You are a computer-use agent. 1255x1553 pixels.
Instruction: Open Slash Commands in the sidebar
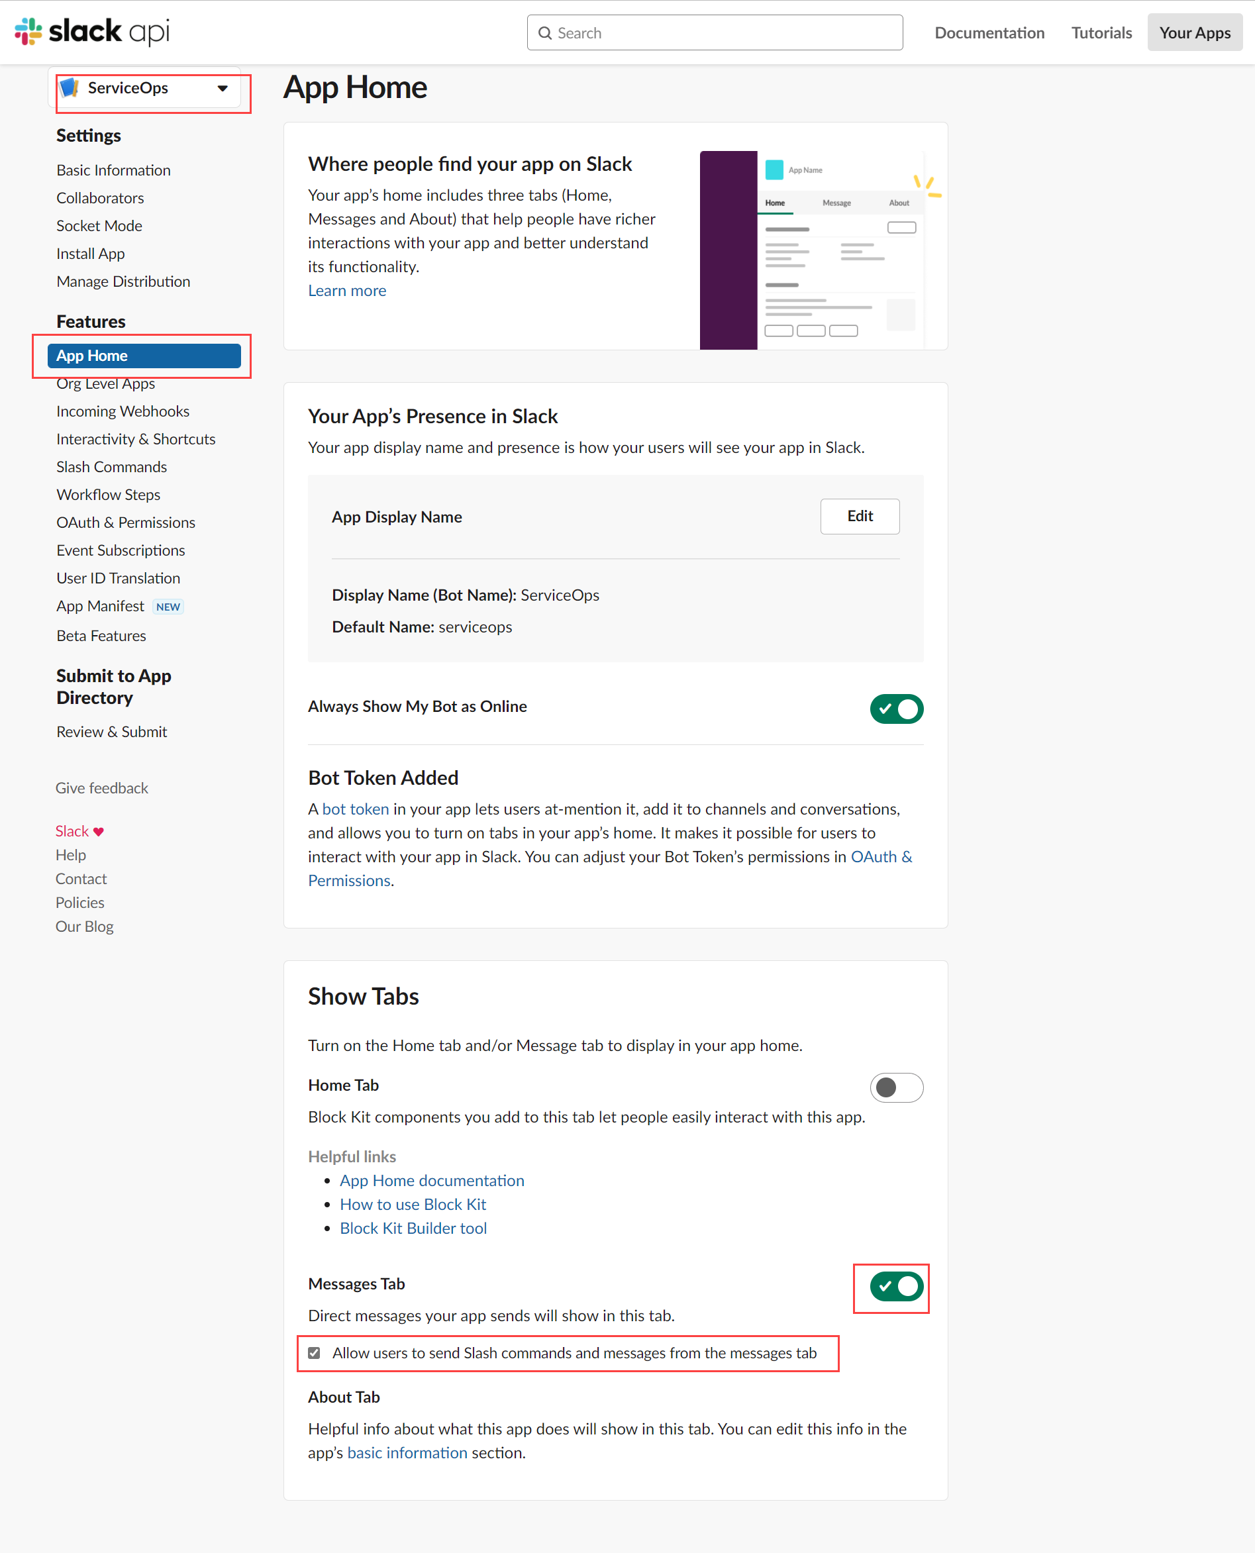coord(111,466)
